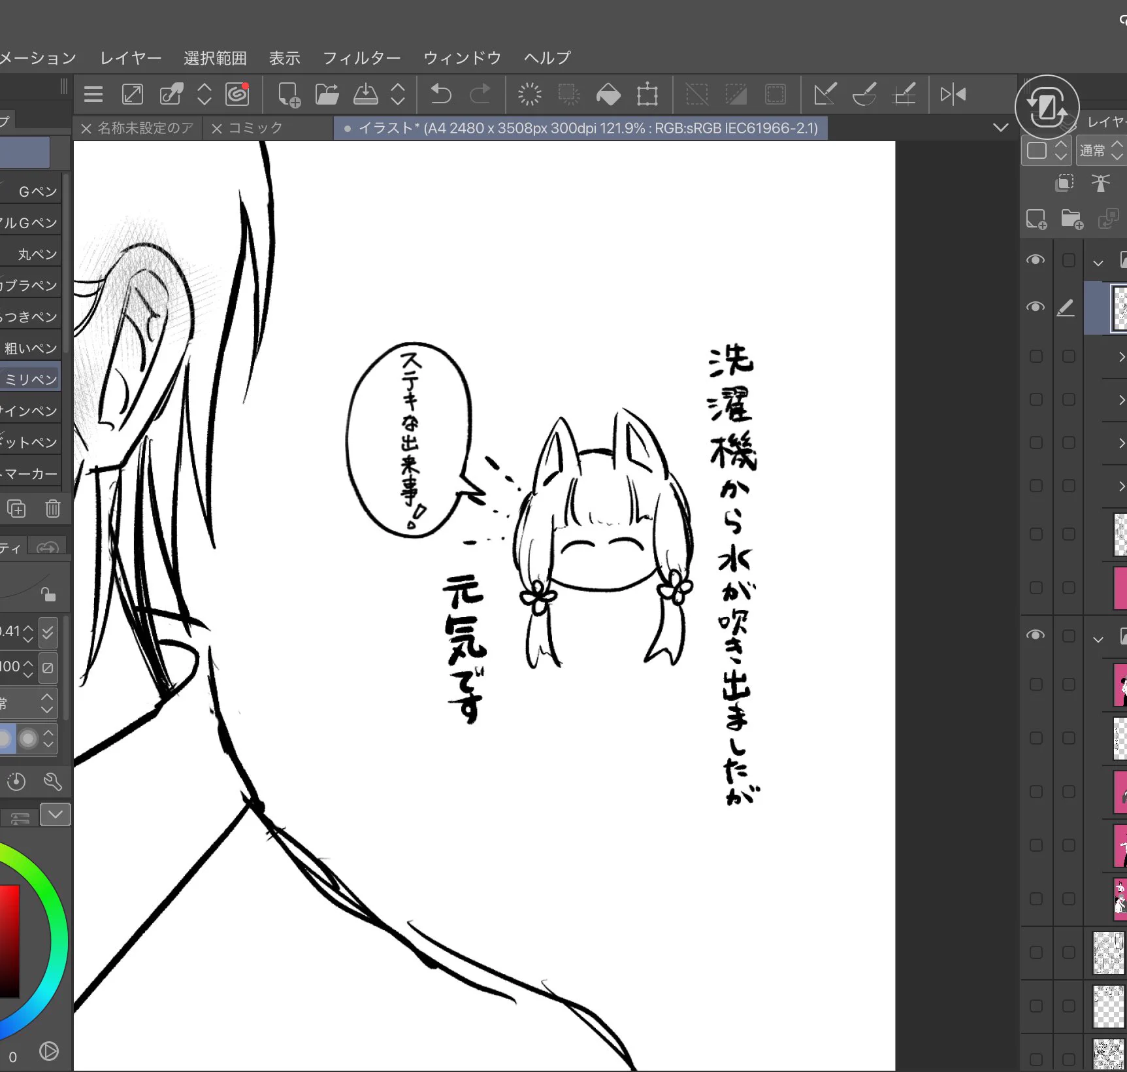Toggle snap to ruler icon

[825, 95]
